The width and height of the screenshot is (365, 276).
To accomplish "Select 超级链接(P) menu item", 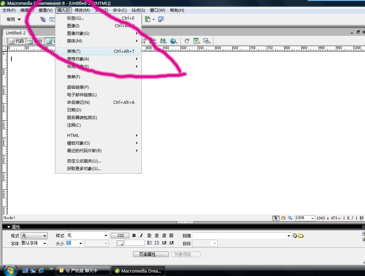I will tap(98, 87).
